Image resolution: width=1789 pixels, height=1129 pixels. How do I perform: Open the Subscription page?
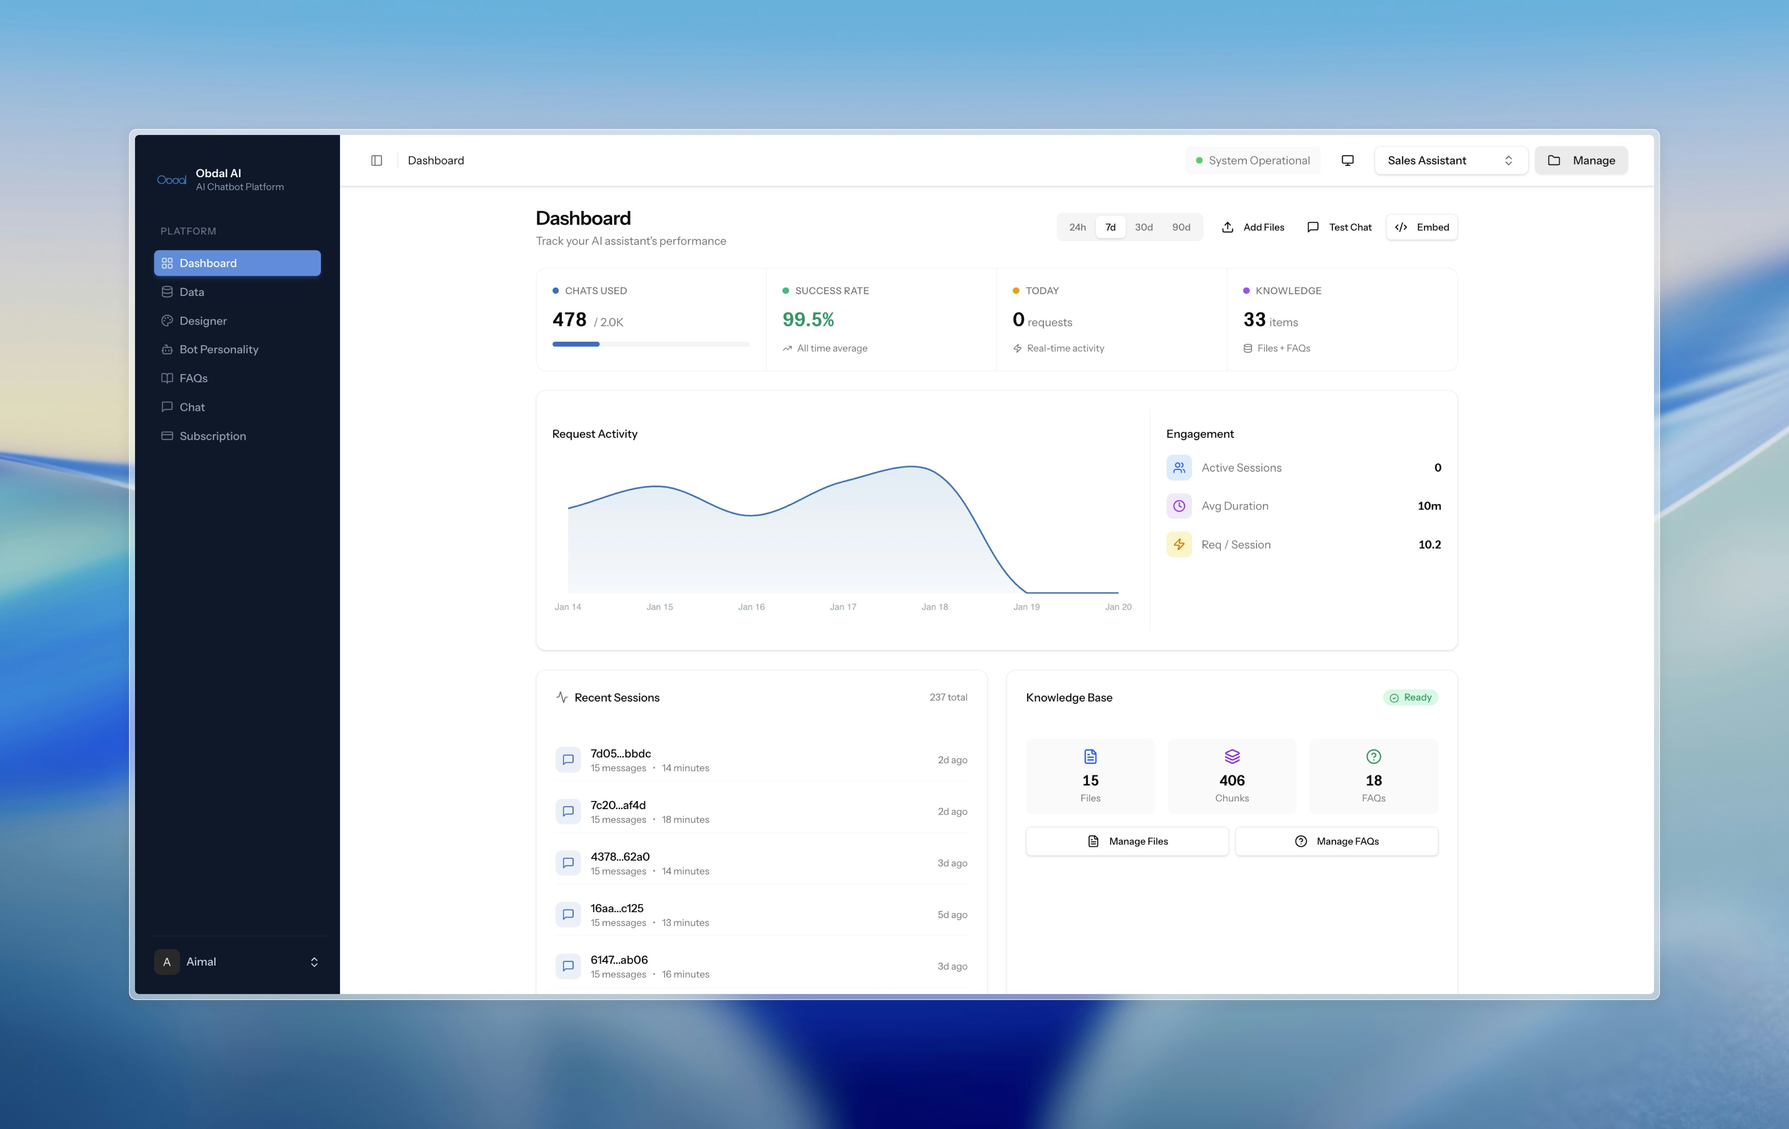click(237, 436)
